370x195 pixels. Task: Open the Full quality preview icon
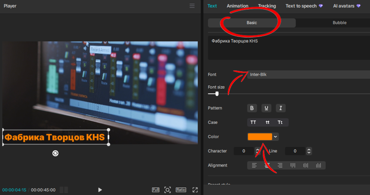pyautogui.click(x=156, y=190)
